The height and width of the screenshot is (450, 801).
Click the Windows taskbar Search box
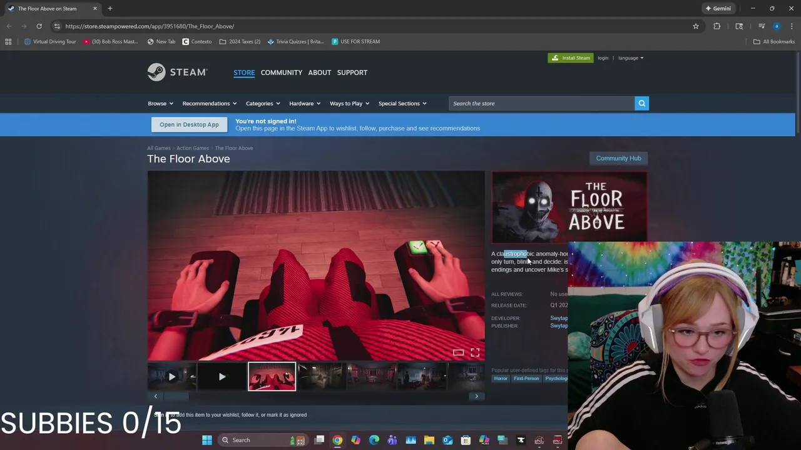[263, 440]
